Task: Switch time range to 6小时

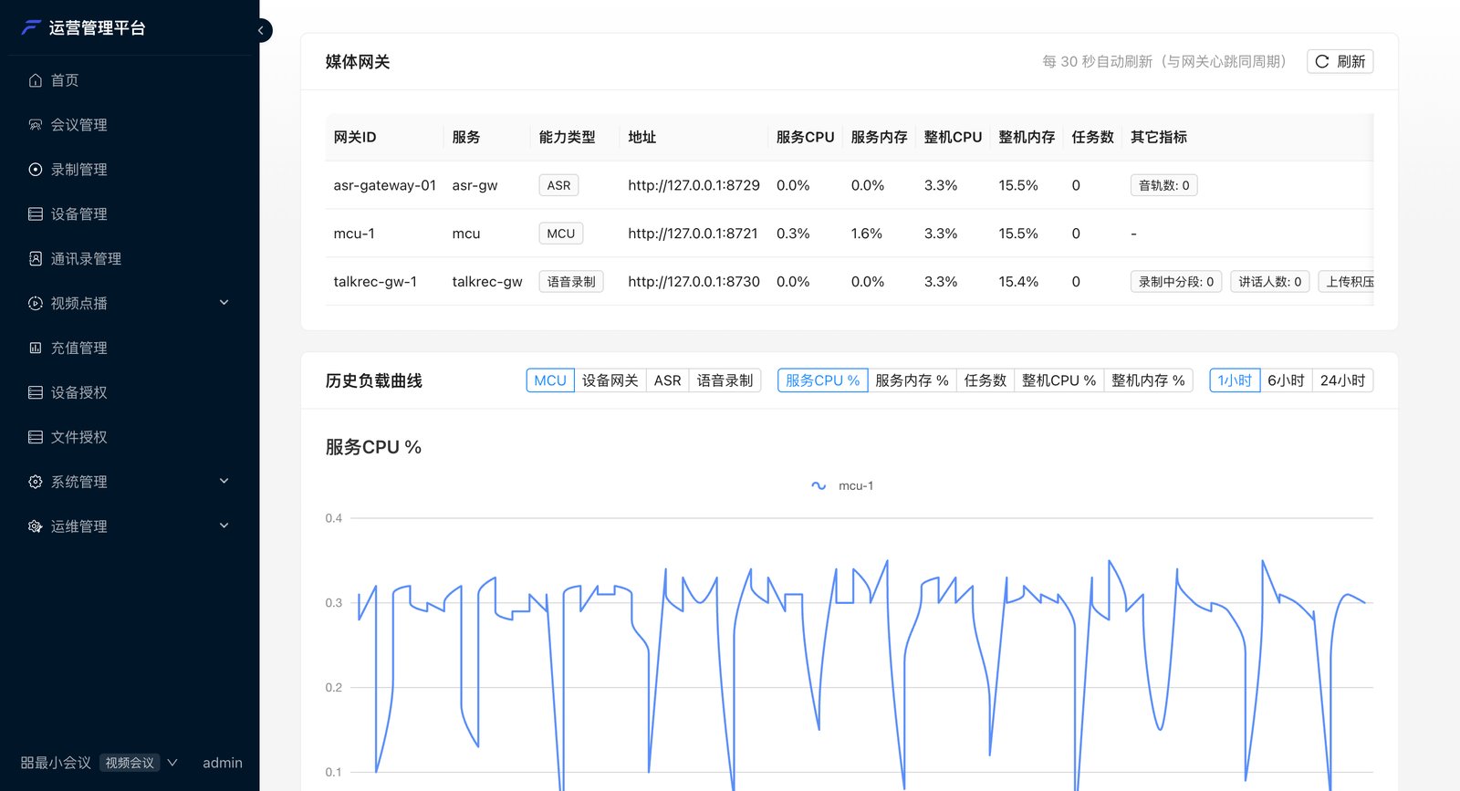Action: point(1286,380)
